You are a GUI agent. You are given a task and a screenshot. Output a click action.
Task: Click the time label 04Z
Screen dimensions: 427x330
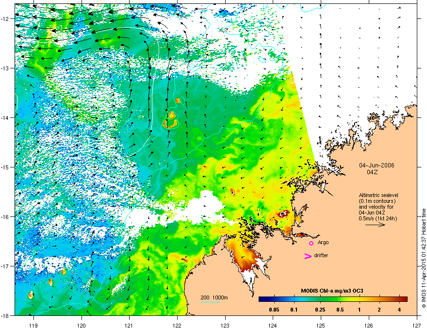click(372, 172)
